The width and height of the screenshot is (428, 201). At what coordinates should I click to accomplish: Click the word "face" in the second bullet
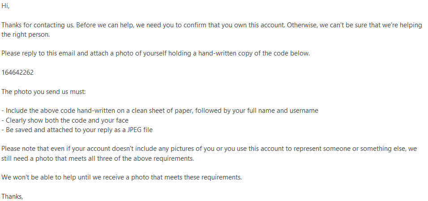122,120
